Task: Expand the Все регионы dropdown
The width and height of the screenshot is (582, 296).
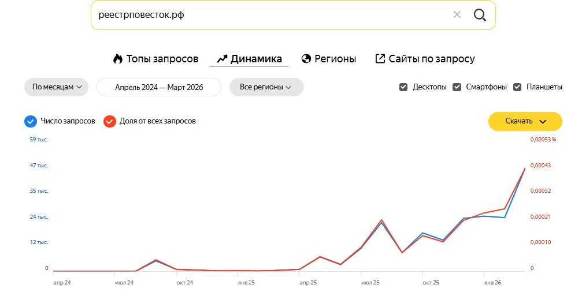Action: (x=266, y=87)
